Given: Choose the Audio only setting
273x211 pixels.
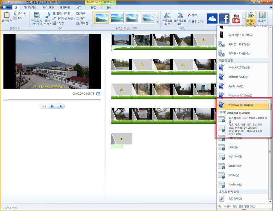Looking at the screenshot, I should point(242,199).
